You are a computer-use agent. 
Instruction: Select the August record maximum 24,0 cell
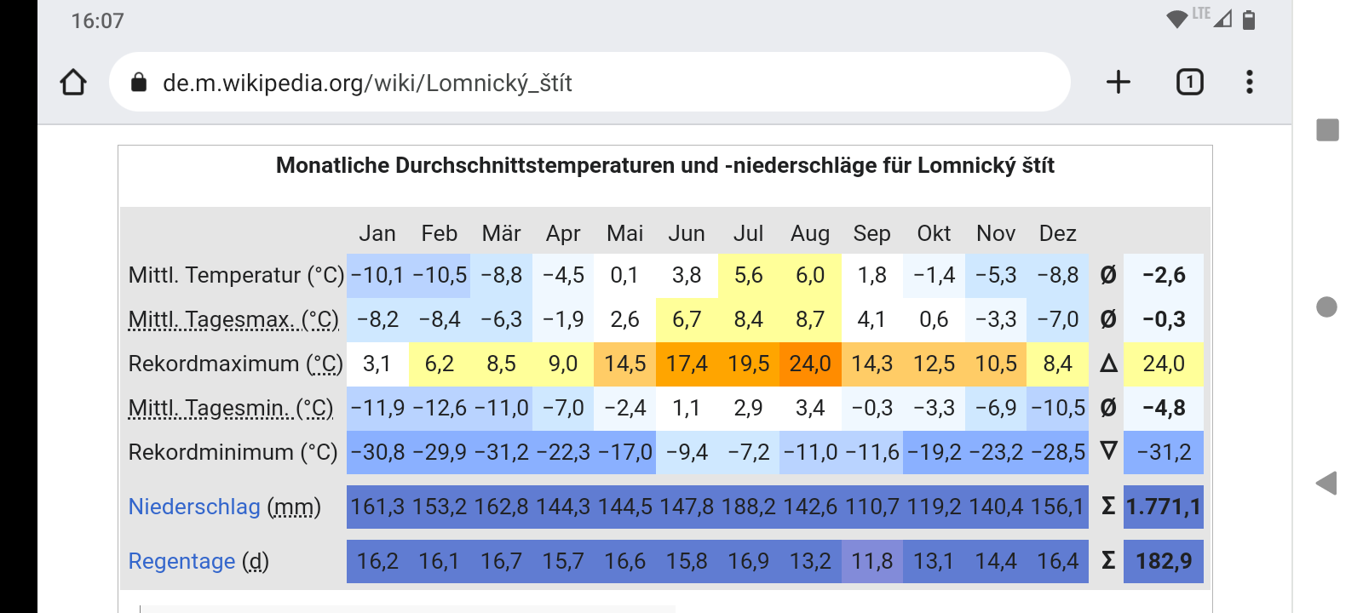810,364
